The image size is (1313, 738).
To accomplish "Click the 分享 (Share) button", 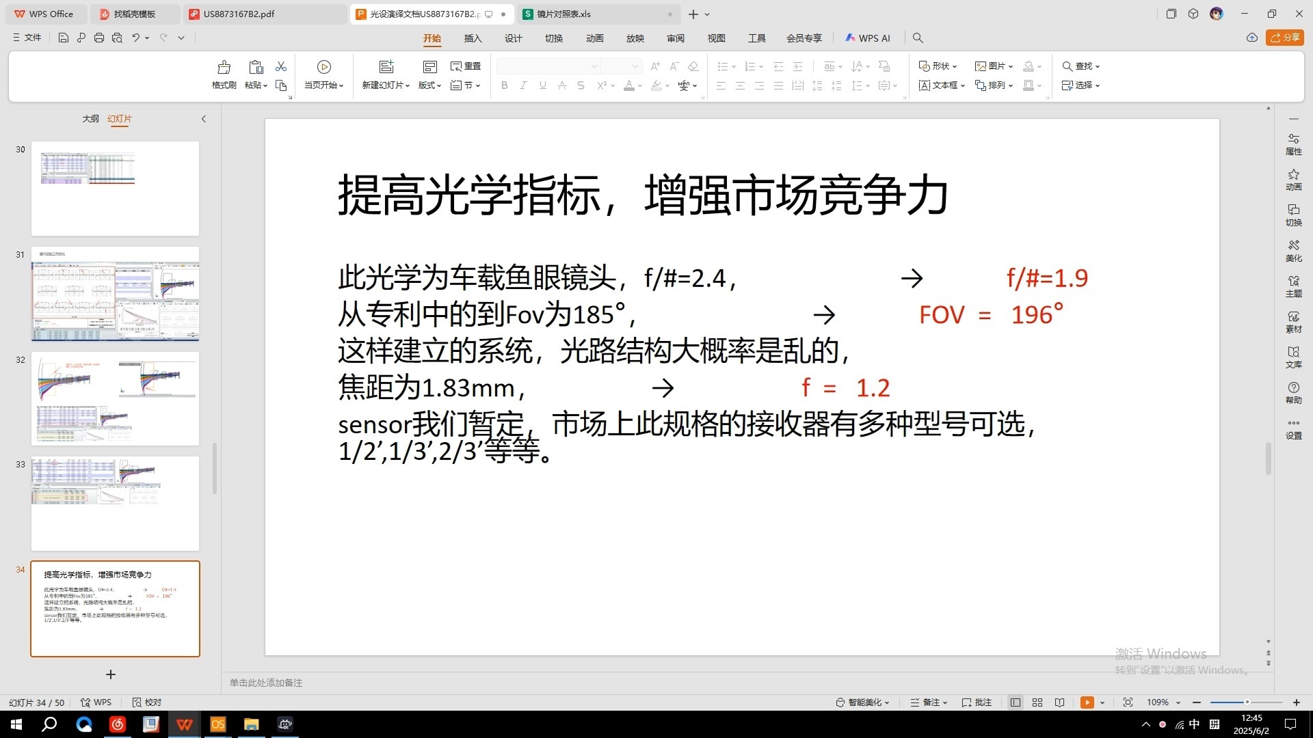I will (1285, 38).
